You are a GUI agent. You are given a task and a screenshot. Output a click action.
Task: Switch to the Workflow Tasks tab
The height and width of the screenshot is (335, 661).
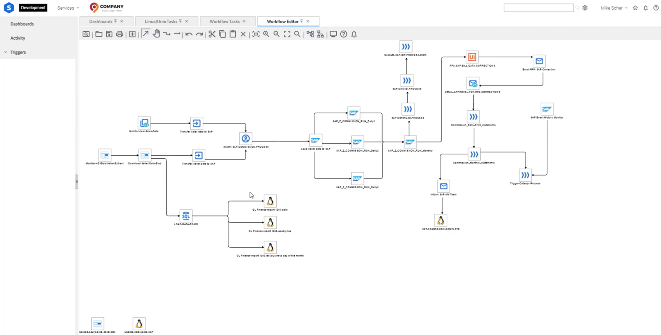[x=225, y=21]
